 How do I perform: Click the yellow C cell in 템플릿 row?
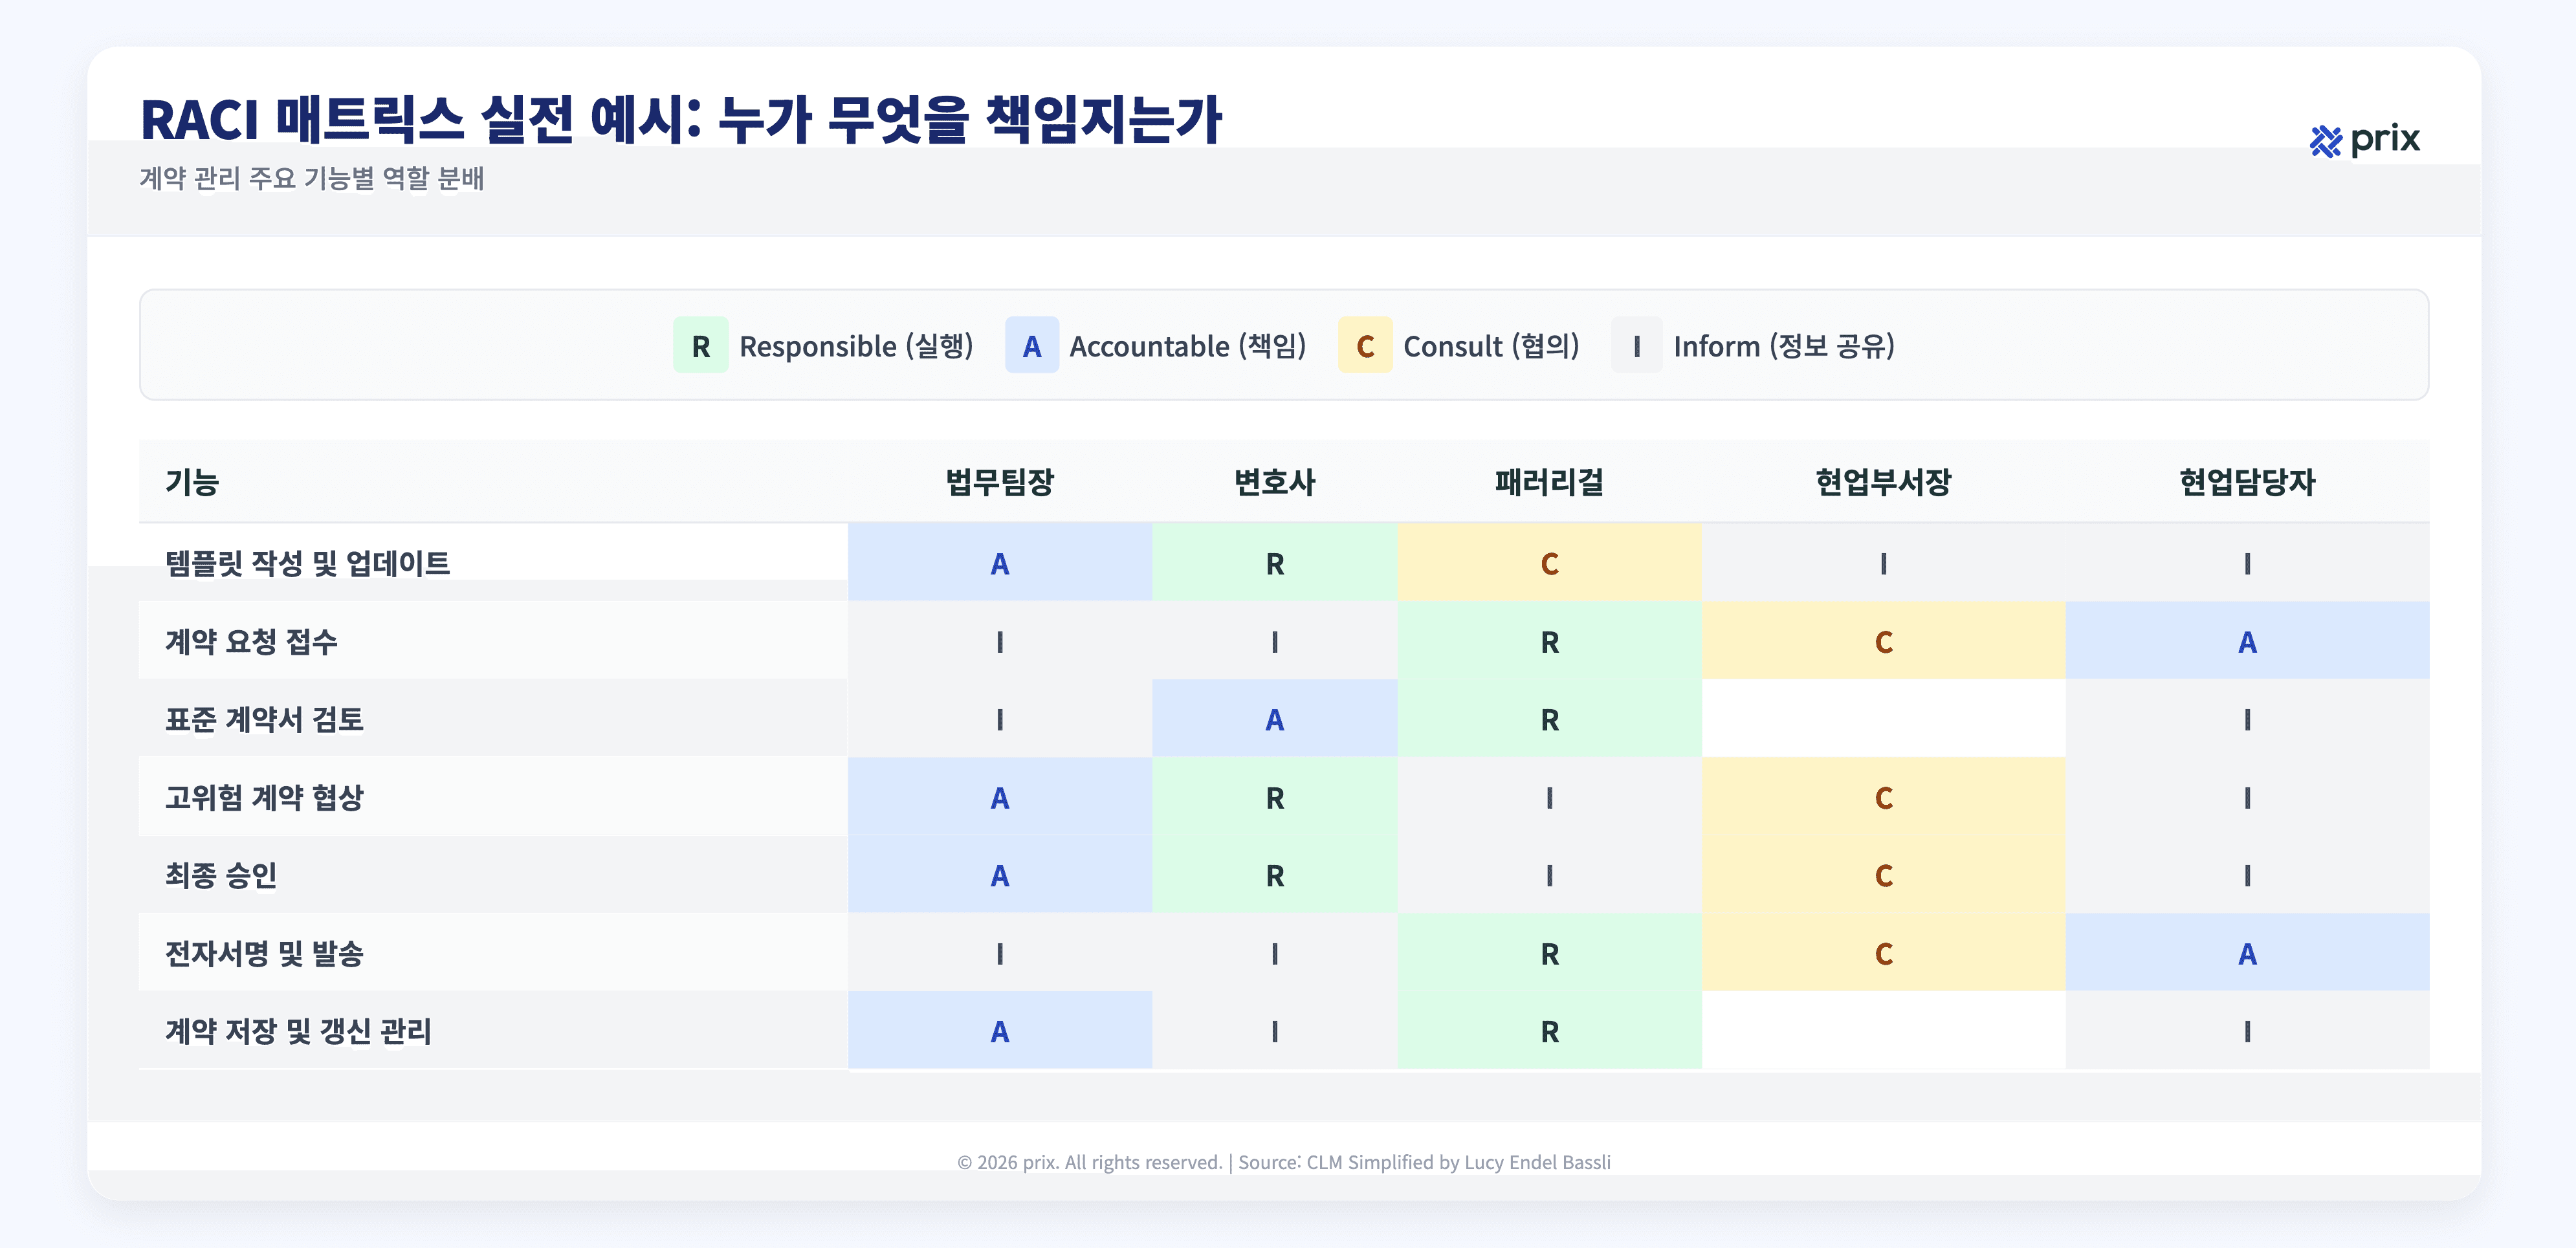tap(1549, 564)
